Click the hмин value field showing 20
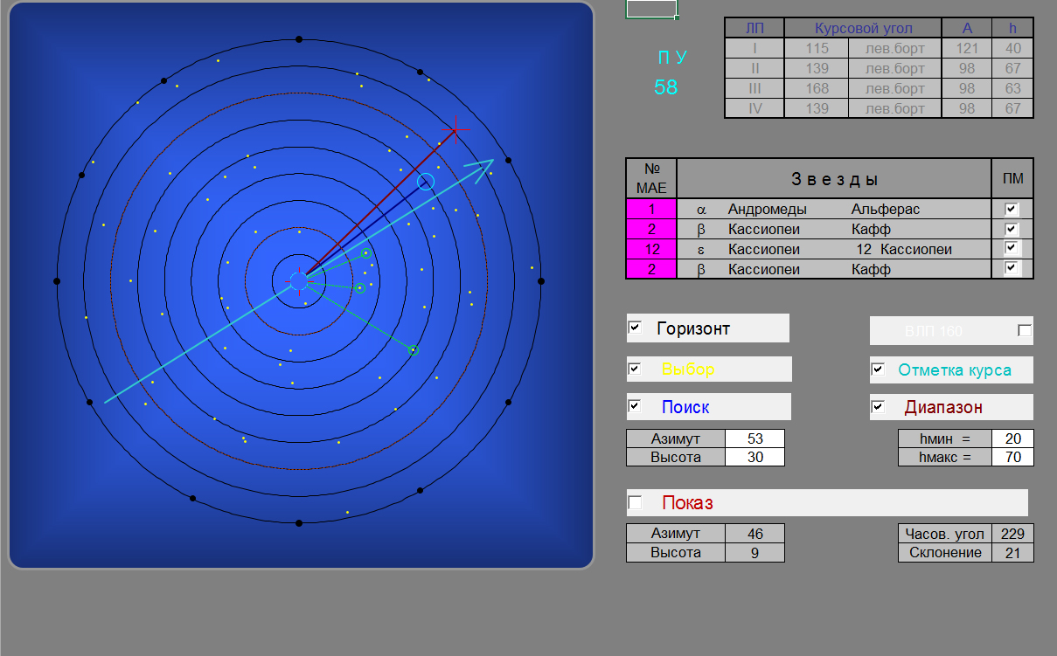 click(x=1012, y=438)
